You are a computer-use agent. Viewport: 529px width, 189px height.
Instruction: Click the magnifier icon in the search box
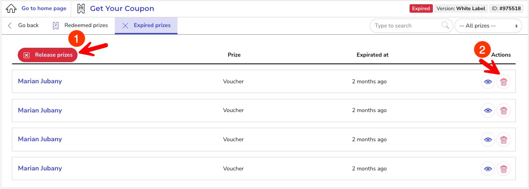445,25
